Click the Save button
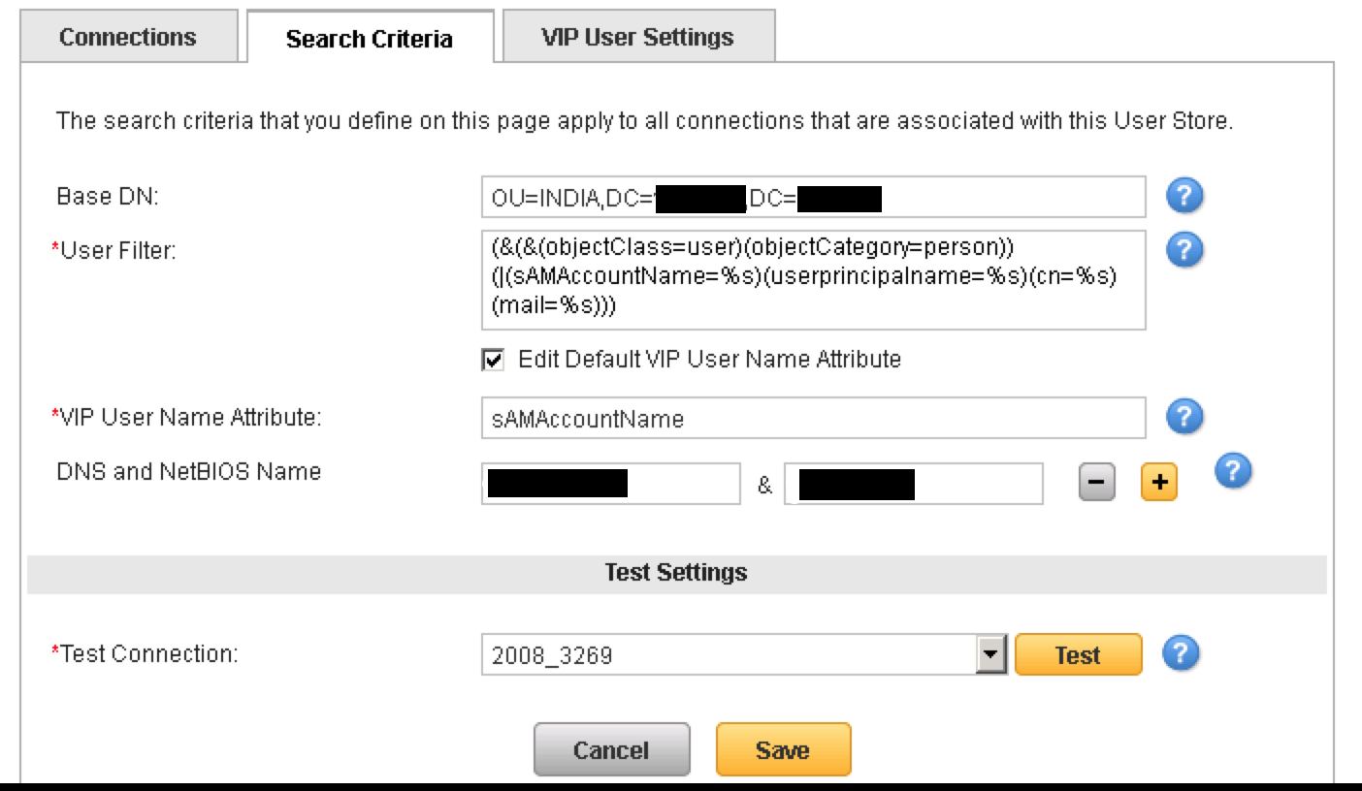Screen dimensions: 1362x791 pos(783,749)
